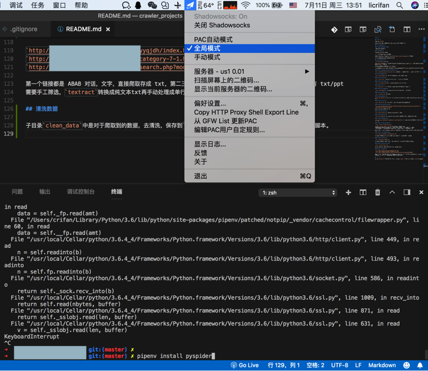Image resolution: width=428 pixels, height=371 pixels.
Task: Change indentation via 空格: 2
Action: (x=316, y=366)
